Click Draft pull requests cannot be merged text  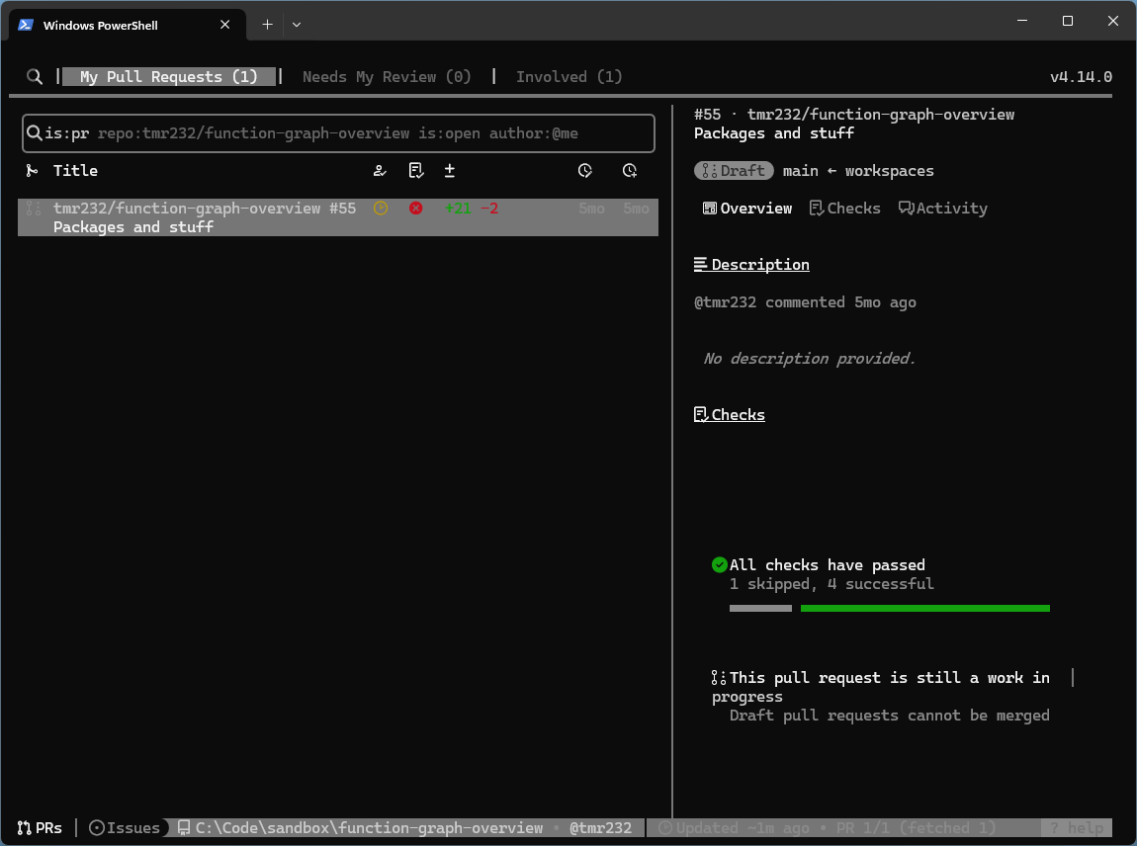890,716
